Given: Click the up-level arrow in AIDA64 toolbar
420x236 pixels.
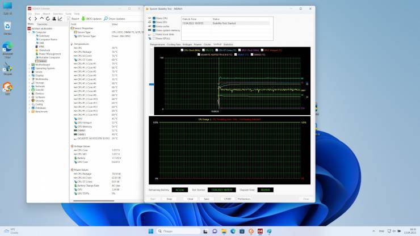Looking at the screenshot, I should (x=42, y=19).
